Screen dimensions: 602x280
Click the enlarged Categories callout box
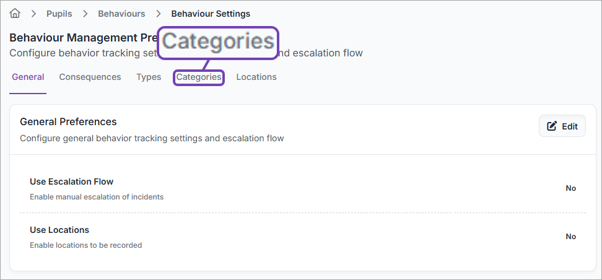[217, 42]
